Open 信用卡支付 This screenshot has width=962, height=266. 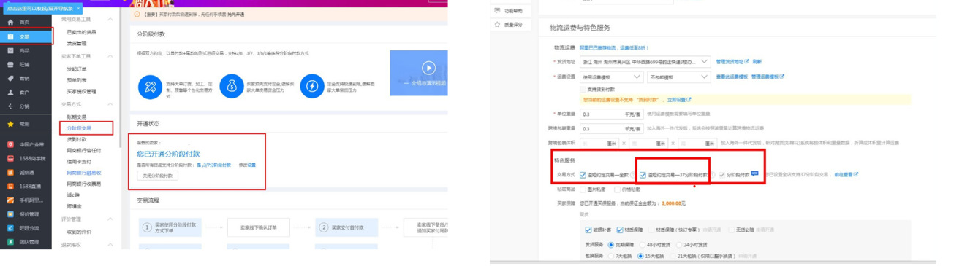[x=79, y=161]
